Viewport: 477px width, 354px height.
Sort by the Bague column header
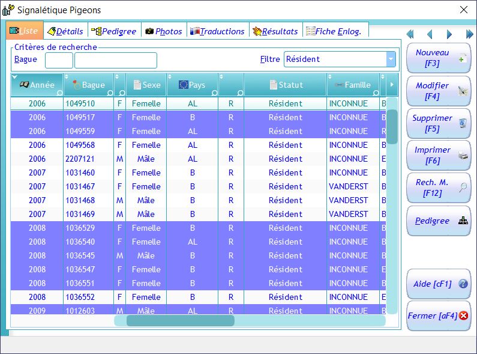pos(89,85)
